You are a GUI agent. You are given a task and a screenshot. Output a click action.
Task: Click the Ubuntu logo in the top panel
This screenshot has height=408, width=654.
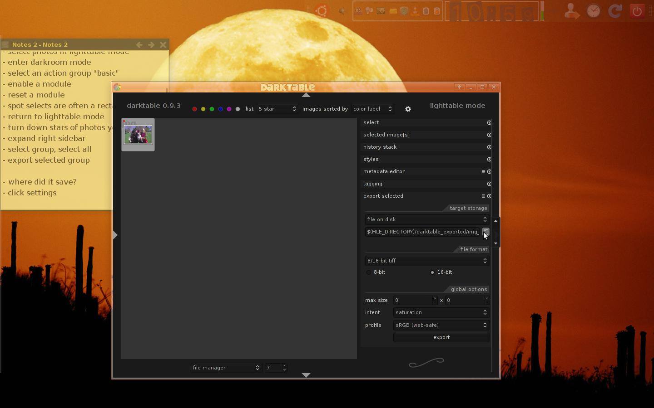coord(322,11)
